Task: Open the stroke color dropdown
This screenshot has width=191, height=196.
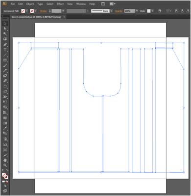Action: [x=35, y=11]
